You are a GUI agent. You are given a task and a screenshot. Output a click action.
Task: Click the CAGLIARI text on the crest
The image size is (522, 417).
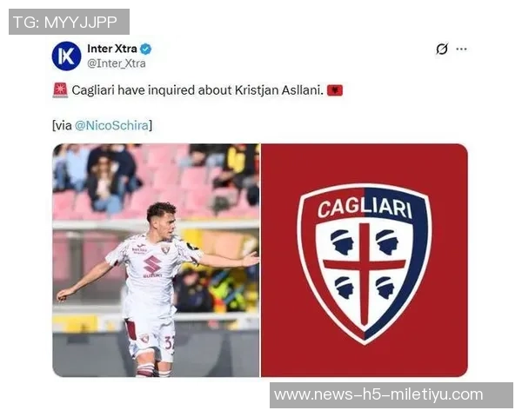[x=365, y=208]
